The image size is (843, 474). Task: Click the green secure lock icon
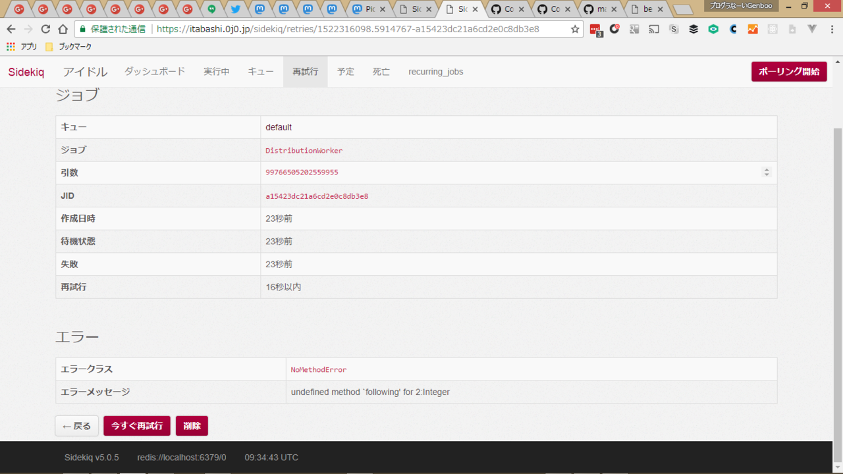coord(82,30)
